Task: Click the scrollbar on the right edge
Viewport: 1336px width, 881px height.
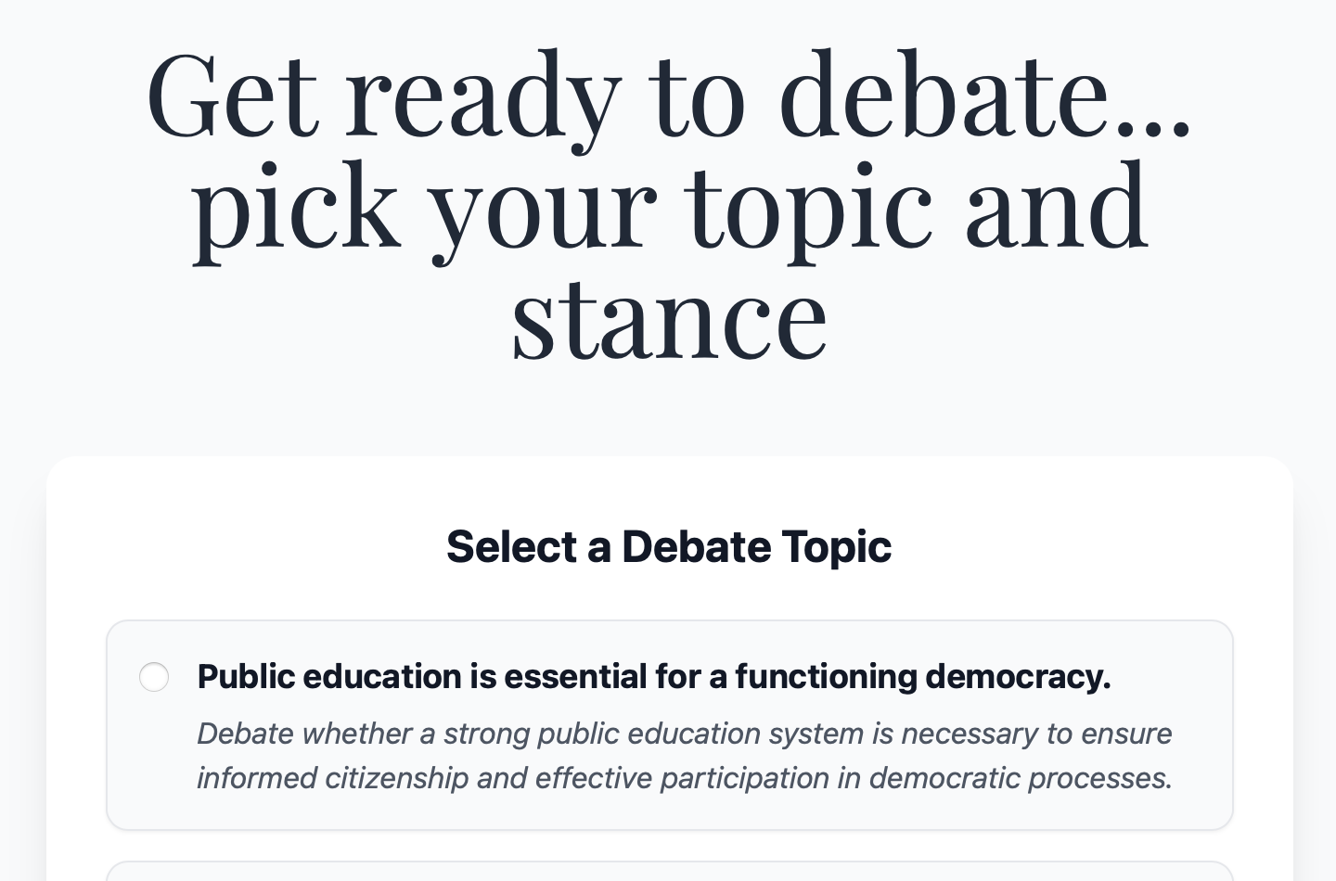Action: pos(1332,440)
